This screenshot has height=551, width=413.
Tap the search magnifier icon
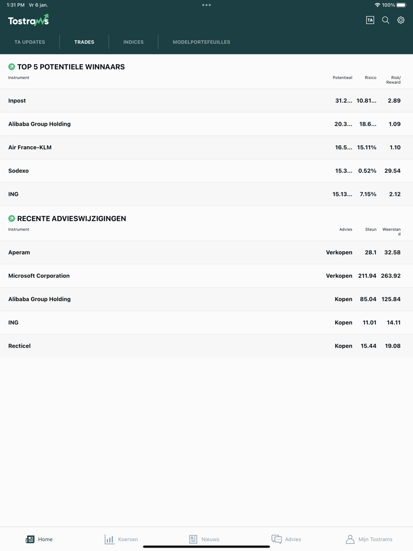pos(385,20)
